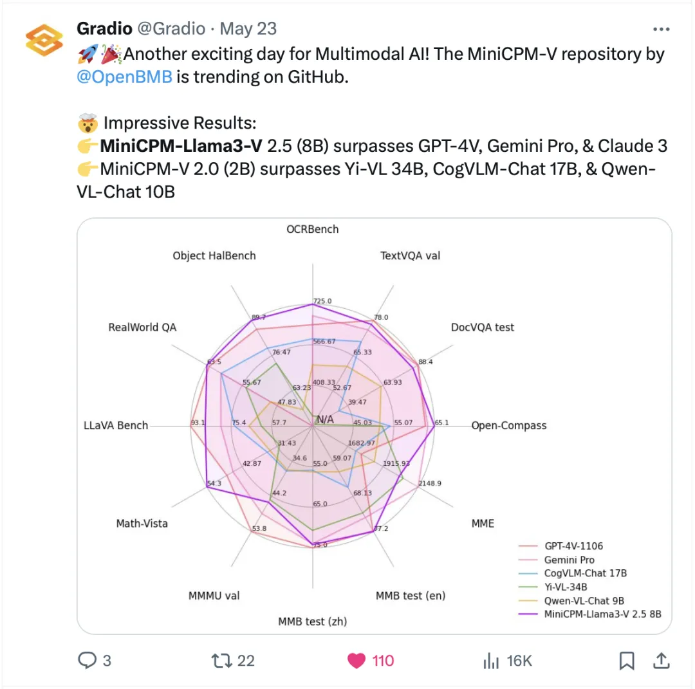Bookmark the tweet with bookmark icon
Viewport: 695px width, 689px height.
point(626,661)
